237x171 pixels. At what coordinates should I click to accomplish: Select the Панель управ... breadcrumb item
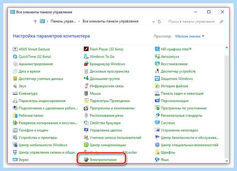point(63,21)
